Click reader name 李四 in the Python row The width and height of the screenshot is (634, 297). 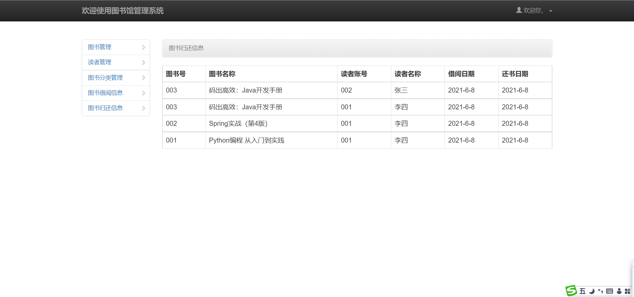pos(401,140)
